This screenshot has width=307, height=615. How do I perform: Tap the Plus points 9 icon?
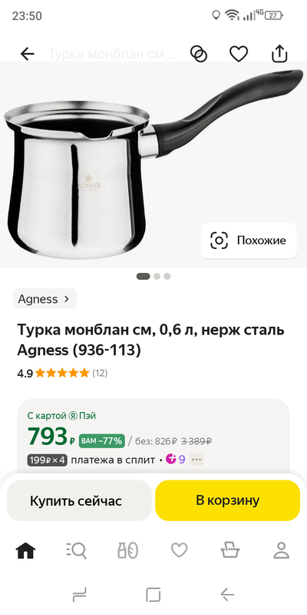(175, 459)
